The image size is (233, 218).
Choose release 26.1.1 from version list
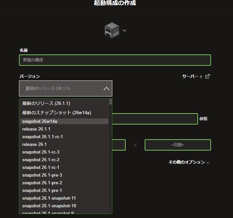(36, 129)
